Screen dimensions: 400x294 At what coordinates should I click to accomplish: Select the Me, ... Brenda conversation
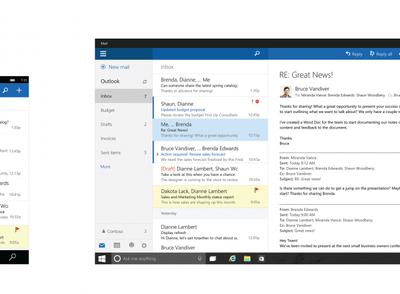(x=210, y=130)
